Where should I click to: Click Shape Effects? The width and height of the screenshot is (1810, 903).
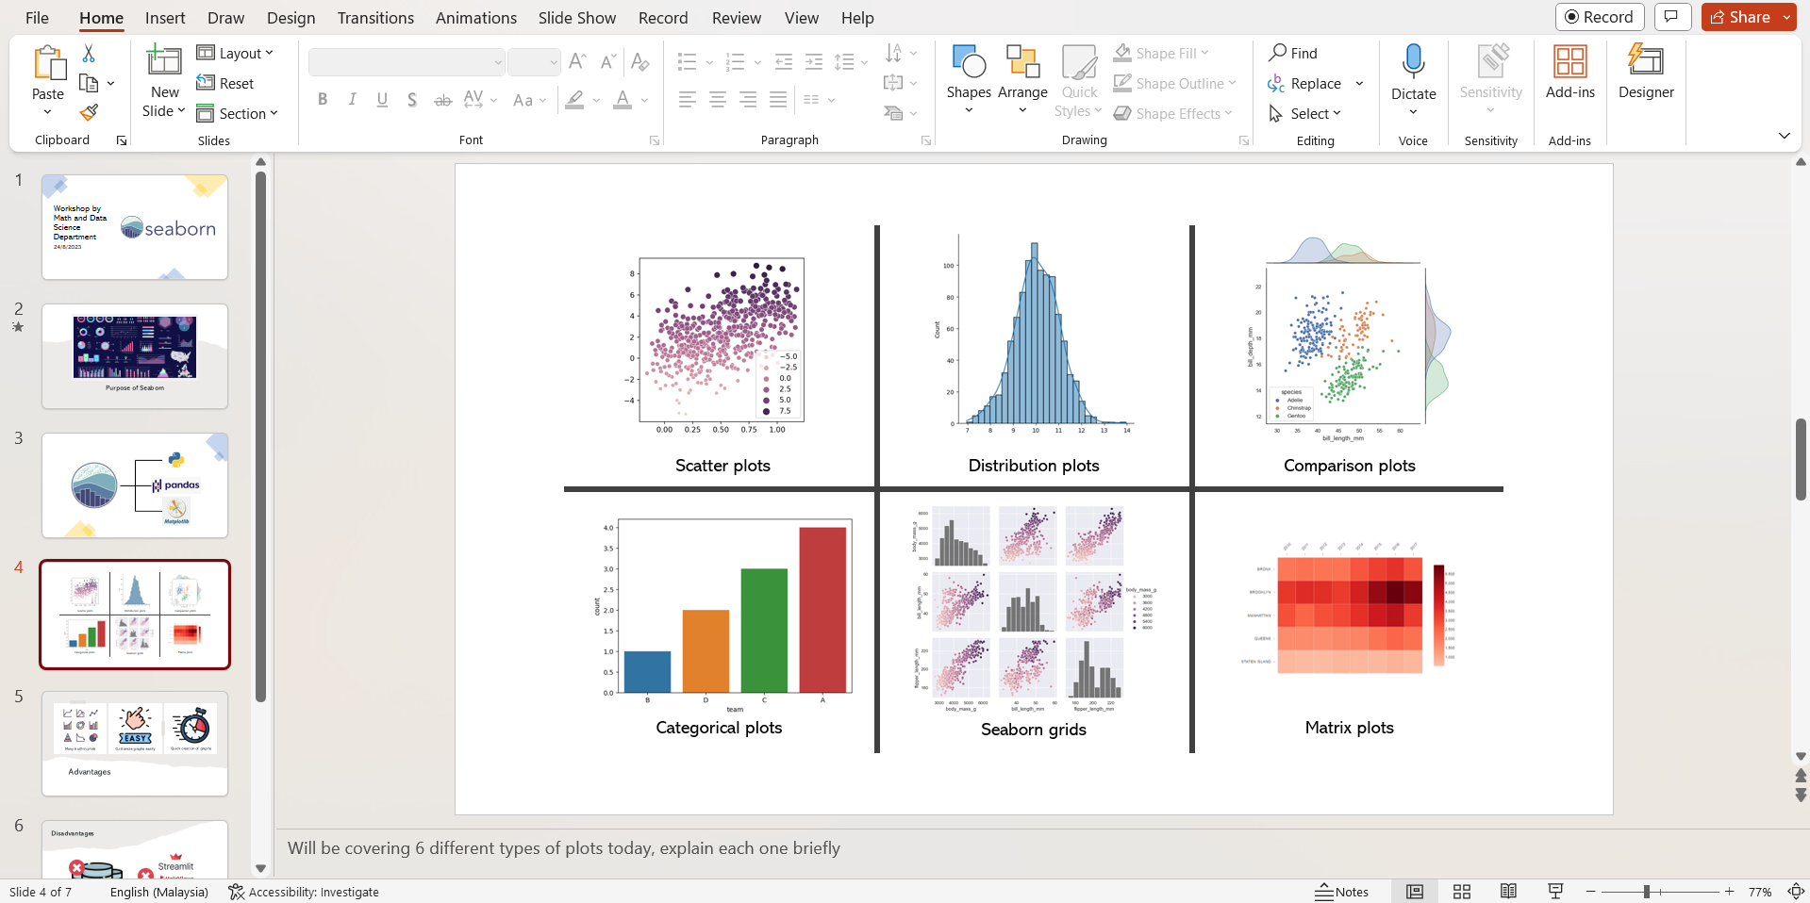[x=1173, y=114]
